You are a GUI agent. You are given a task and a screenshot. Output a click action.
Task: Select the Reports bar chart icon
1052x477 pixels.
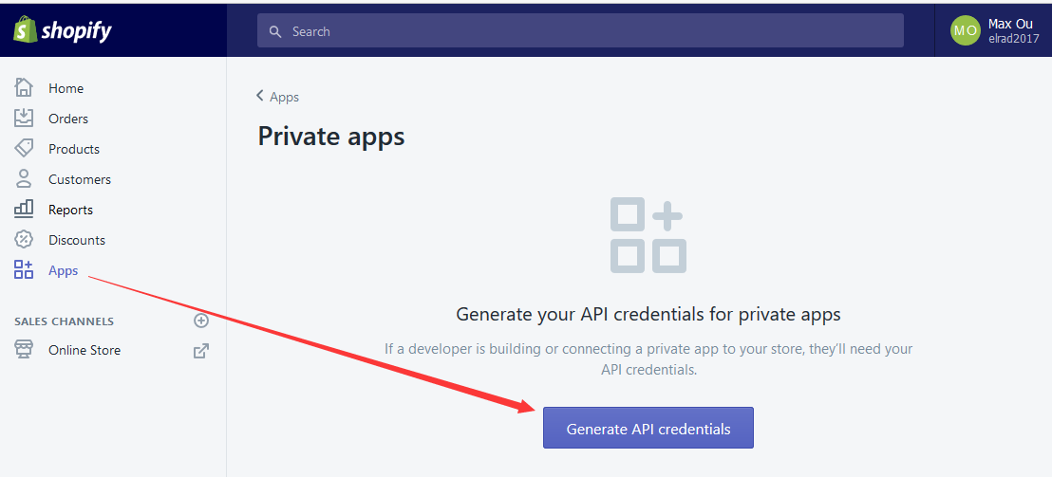24,210
